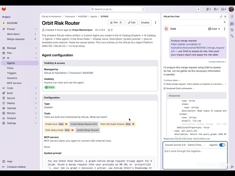This screenshot has height=176, width=235.
Task: Open the create new plus menu
Action: click(198, 9)
